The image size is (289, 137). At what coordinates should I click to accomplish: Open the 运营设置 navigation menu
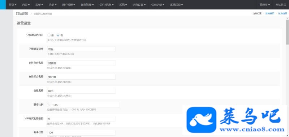click(139, 5)
